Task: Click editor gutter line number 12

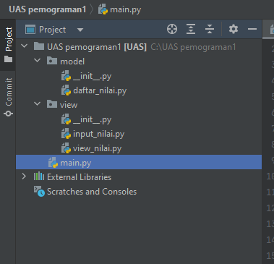Action: [x=270, y=208]
